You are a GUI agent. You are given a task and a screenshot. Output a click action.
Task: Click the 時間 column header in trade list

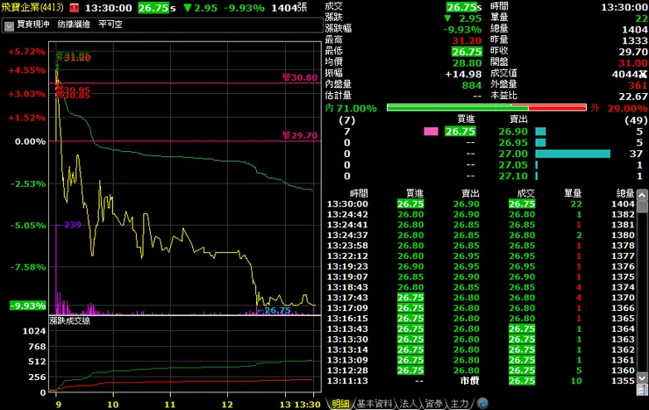[359, 193]
